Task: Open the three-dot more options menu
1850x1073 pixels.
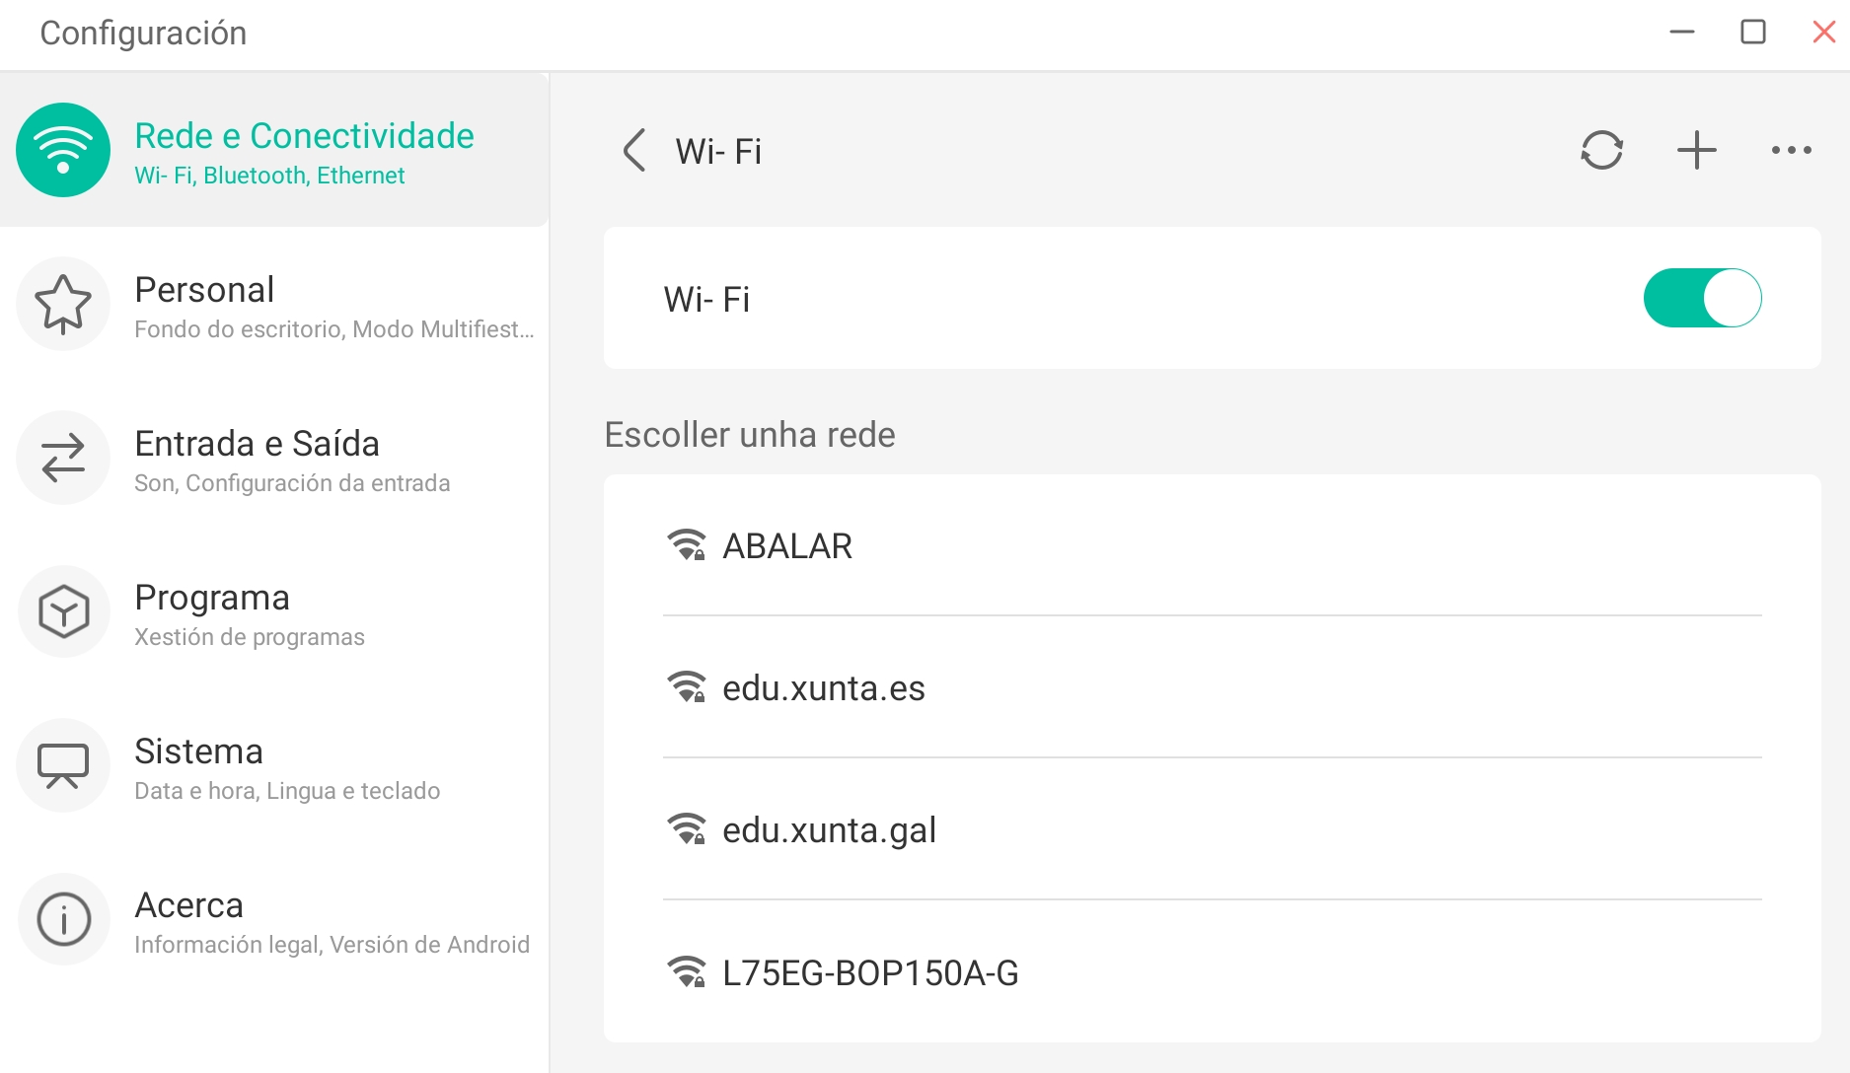Action: coord(1791,151)
